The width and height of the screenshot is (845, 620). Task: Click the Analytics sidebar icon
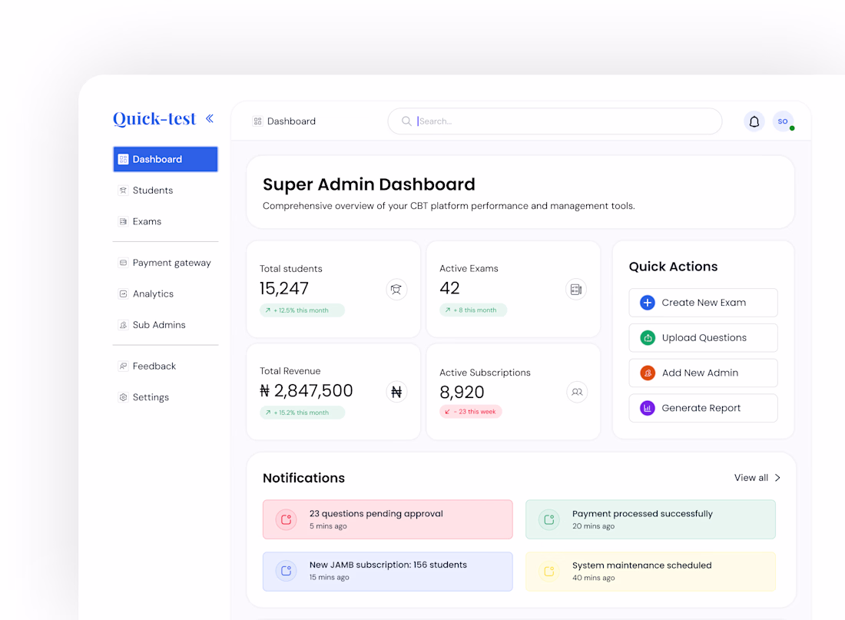pyautogui.click(x=123, y=293)
